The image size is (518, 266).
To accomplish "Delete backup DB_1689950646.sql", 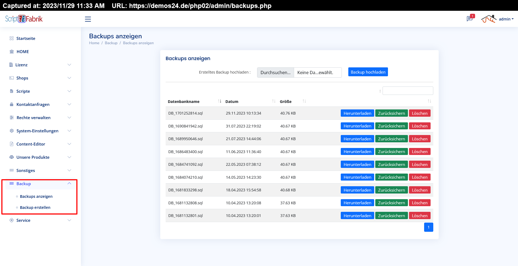I will tap(420, 139).
